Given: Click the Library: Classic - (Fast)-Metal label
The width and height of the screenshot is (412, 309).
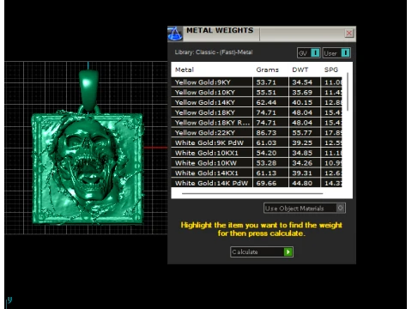Looking at the screenshot, I should [x=214, y=52].
